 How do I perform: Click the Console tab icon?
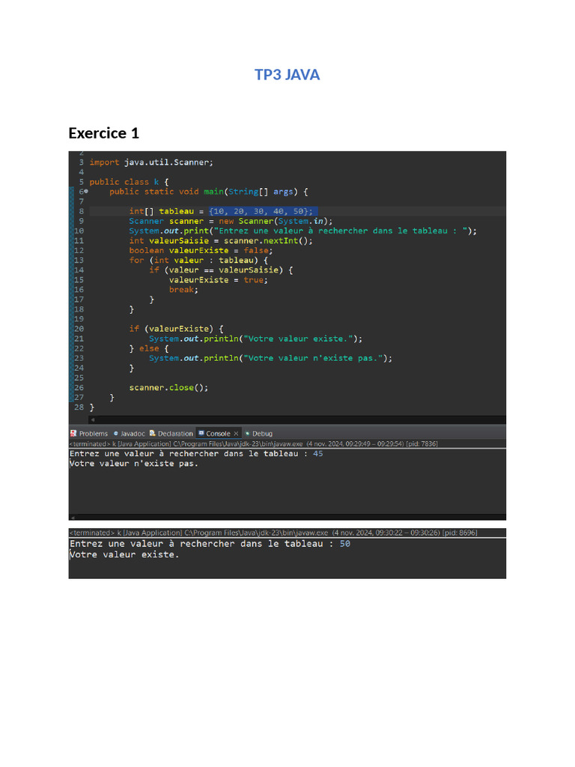coord(201,434)
